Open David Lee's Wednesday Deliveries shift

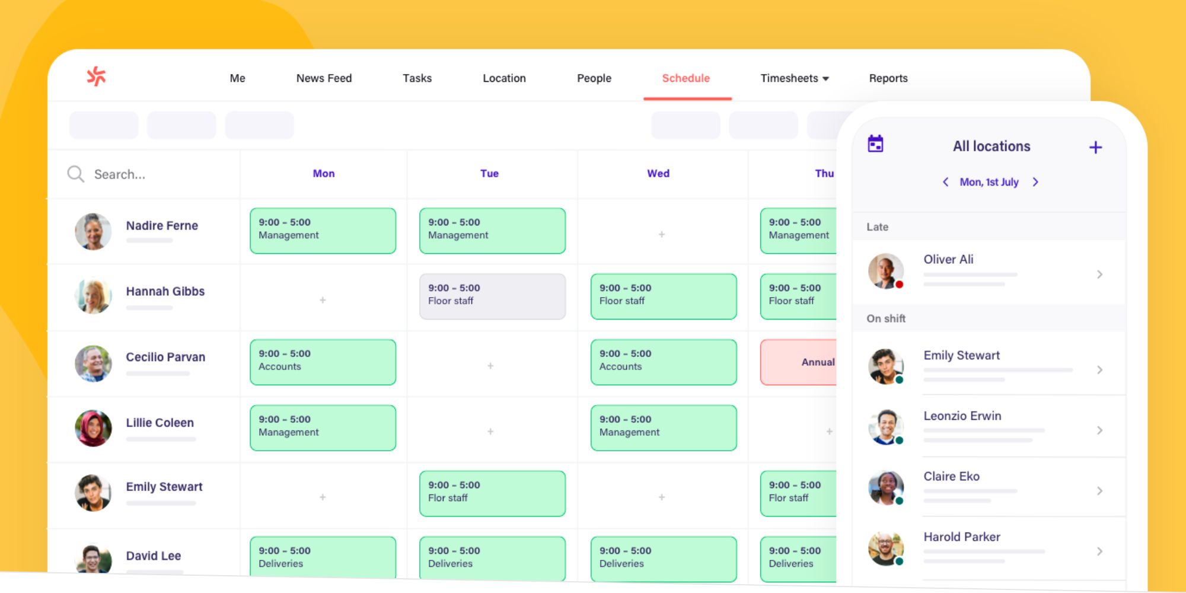pos(664,559)
